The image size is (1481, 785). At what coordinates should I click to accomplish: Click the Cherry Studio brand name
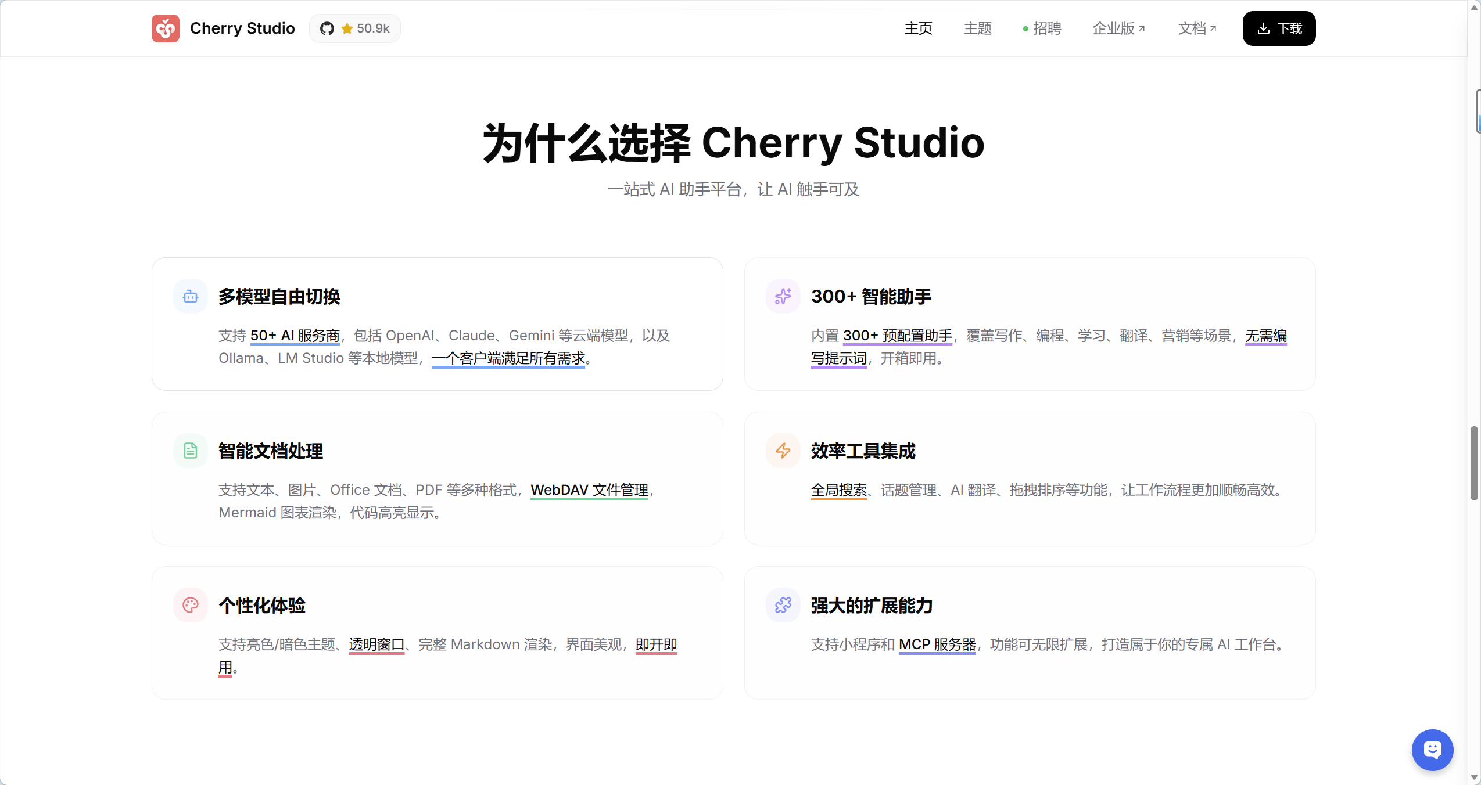[242, 28]
